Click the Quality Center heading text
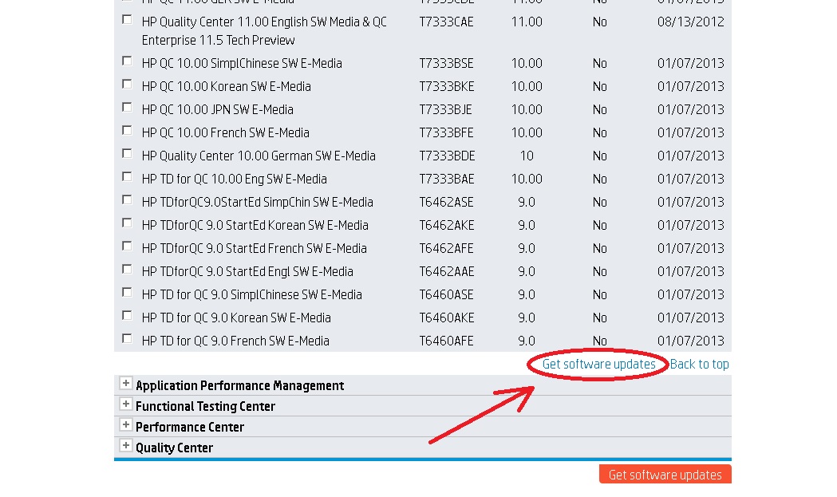The width and height of the screenshot is (837, 497). pyautogui.click(x=174, y=448)
